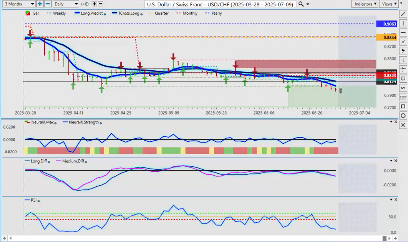The image size is (408, 242).
Task: Select the rectangle drawing tool
Action: point(403,107)
